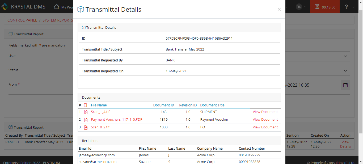Expand the RK account menu
The width and height of the screenshot is (363, 164).
tap(301, 7)
